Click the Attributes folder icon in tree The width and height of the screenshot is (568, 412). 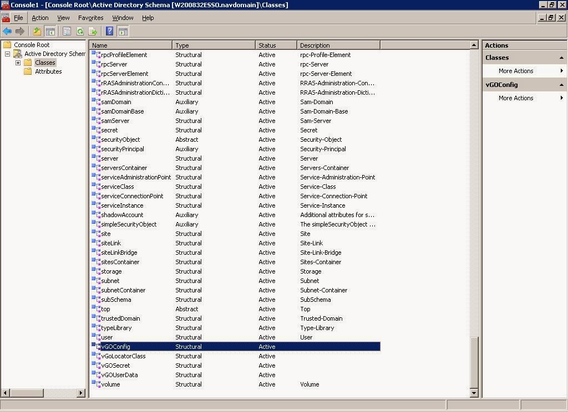pyautogui.click(x=28, y=71)
